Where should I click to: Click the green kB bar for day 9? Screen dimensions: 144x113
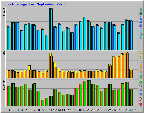click(x=43, y=103)
